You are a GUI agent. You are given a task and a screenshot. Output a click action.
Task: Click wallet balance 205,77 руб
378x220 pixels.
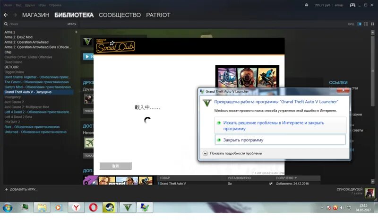tap(323, 5)
